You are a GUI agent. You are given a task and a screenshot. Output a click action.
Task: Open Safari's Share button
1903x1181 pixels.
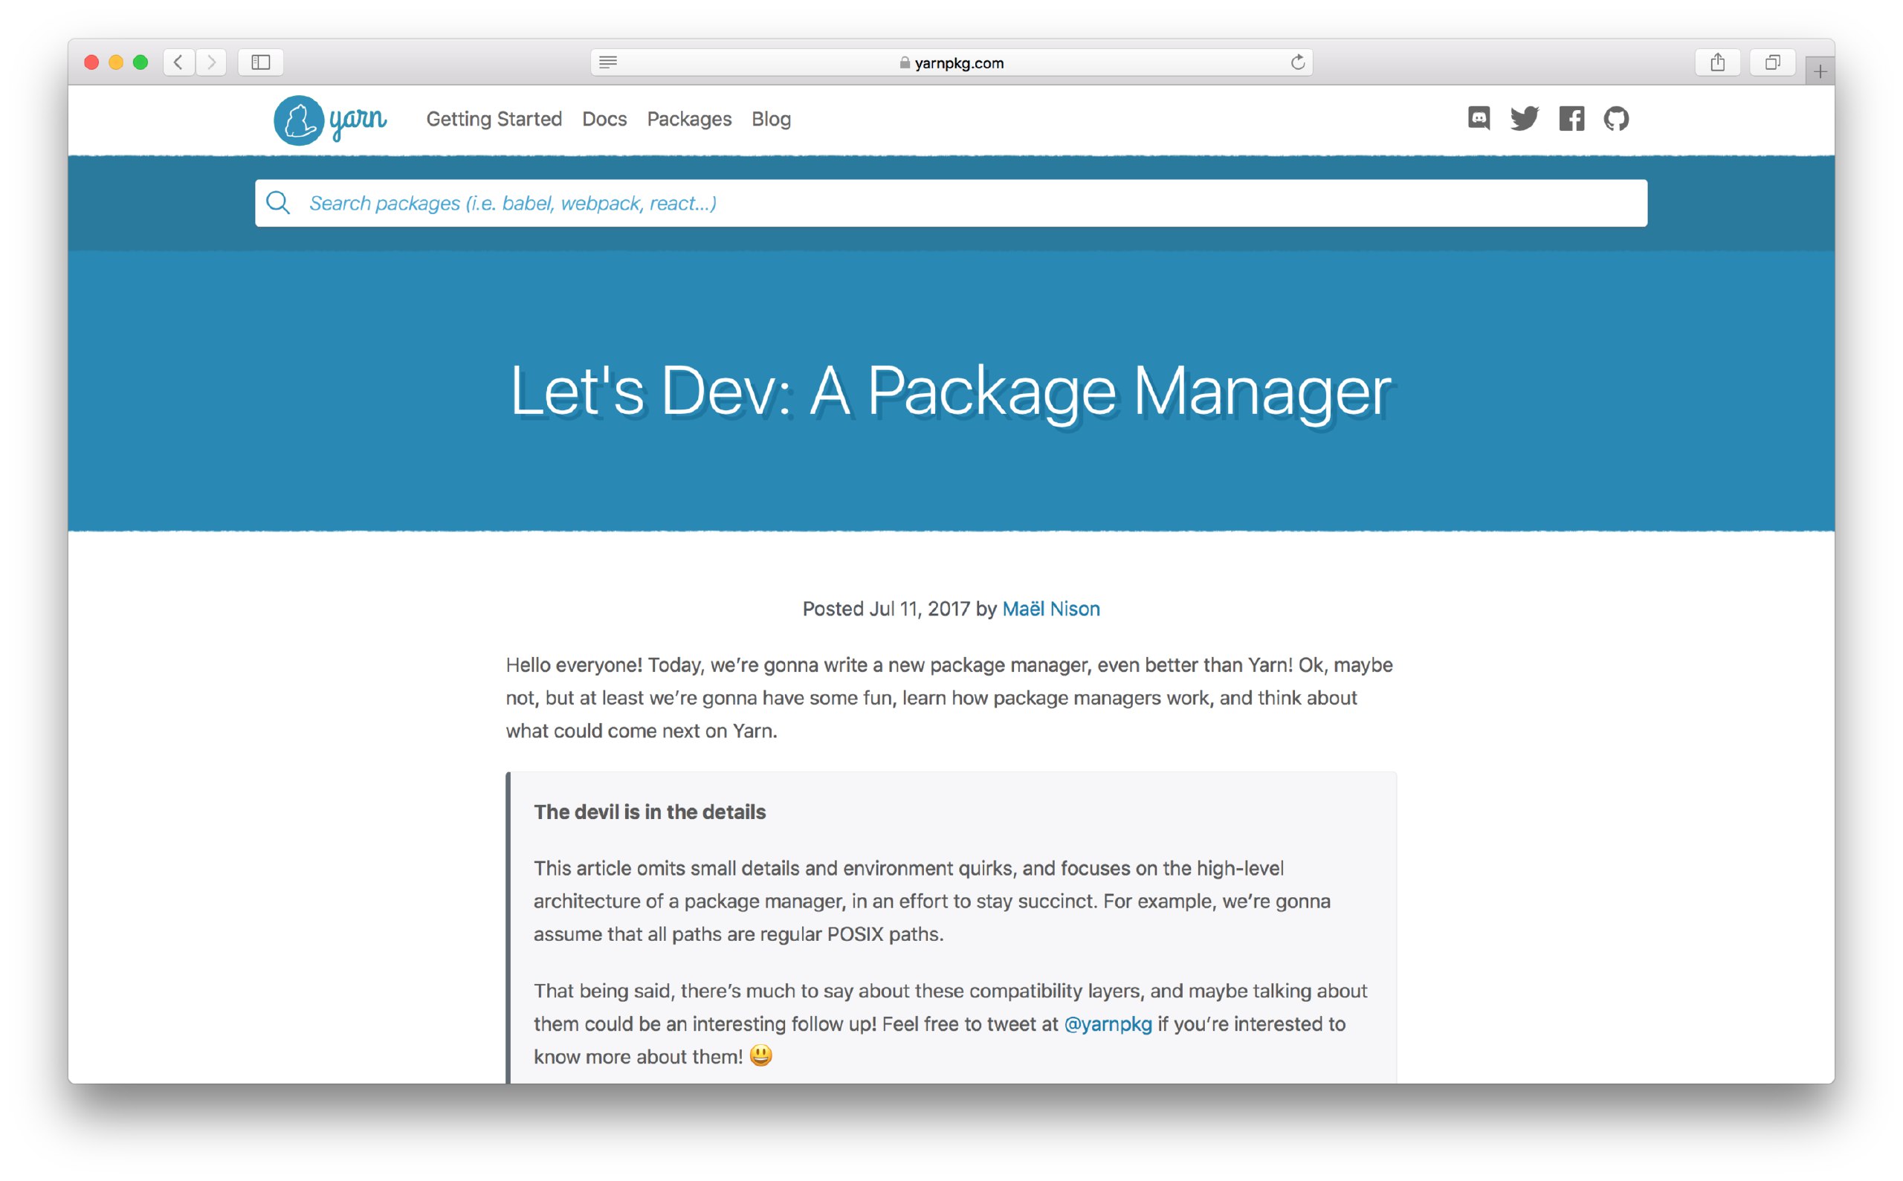[1717, 62]
